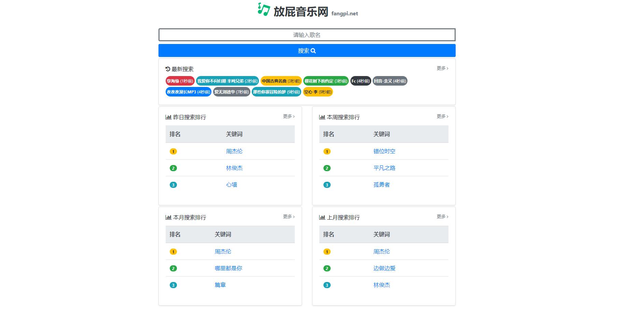Open the 周杰伦 link in yesterday's ranking
623x312 pixels.
pos(235,151)
